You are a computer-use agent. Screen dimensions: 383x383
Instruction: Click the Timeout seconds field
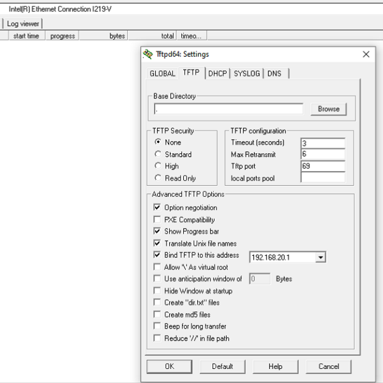(x=322, y=143)
